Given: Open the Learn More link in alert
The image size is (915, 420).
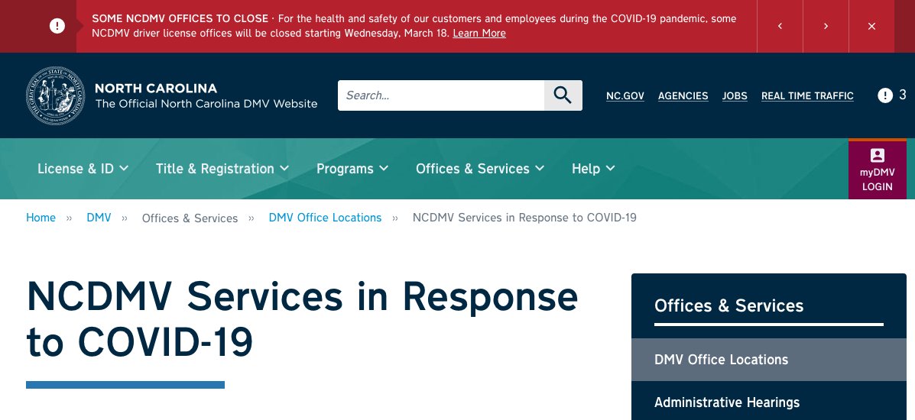Looking at the screenshot, I should coord(479,34).
